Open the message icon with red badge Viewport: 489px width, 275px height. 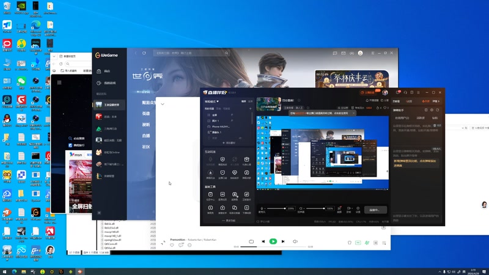pos(398,93)
